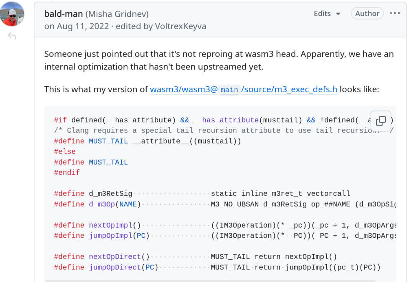Click the Author badge label

[367, 13]
